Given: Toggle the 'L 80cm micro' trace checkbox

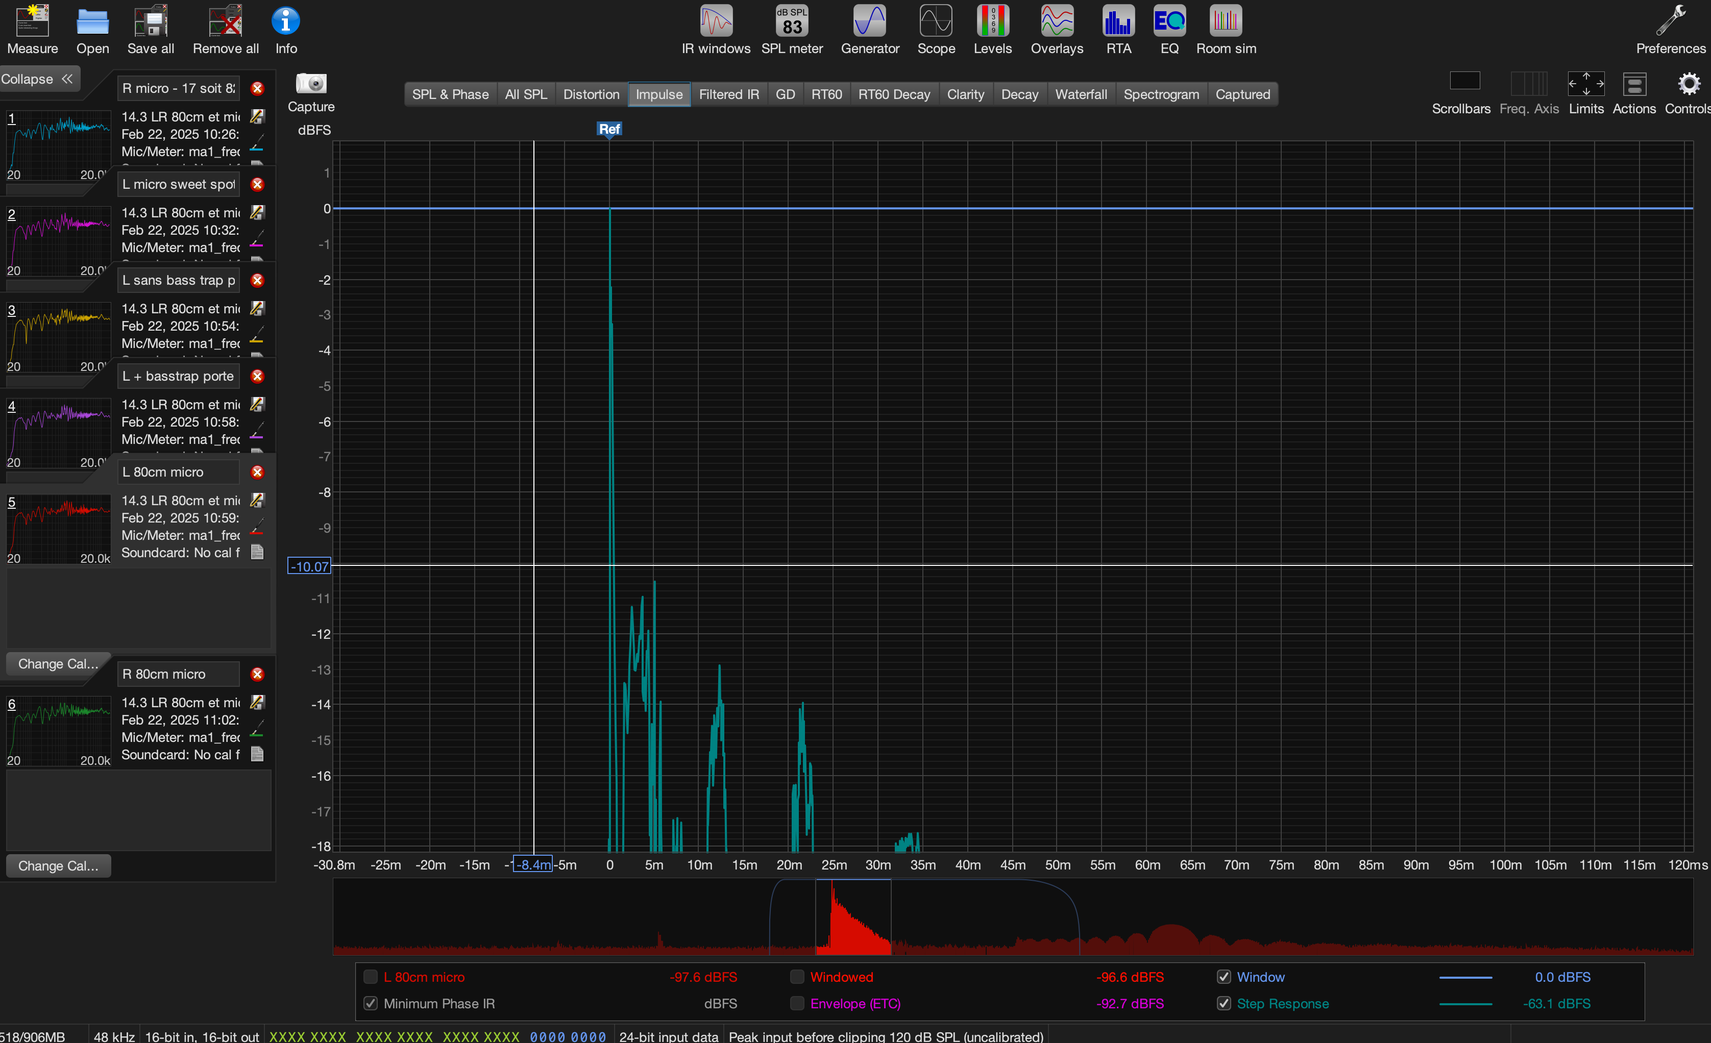Looking at the screenshot, I should coord(371,977).
